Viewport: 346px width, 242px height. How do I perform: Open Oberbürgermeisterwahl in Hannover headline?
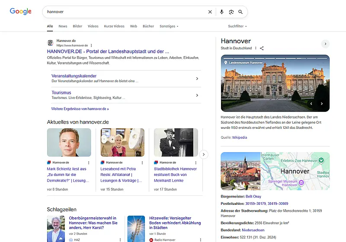pyautogui.click(x=93, y=223)
